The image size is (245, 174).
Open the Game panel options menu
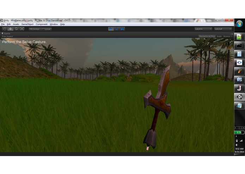[x=232, y=34]
